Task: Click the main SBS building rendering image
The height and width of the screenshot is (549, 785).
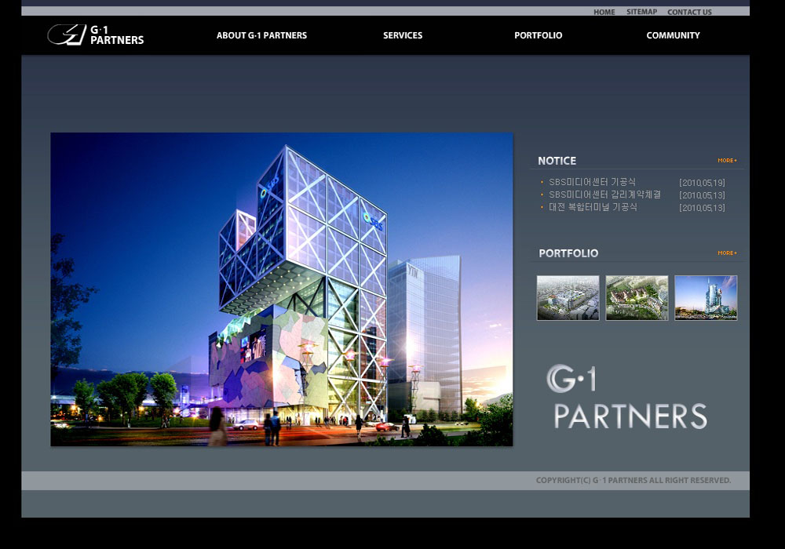Action: (x=281, y=289)
